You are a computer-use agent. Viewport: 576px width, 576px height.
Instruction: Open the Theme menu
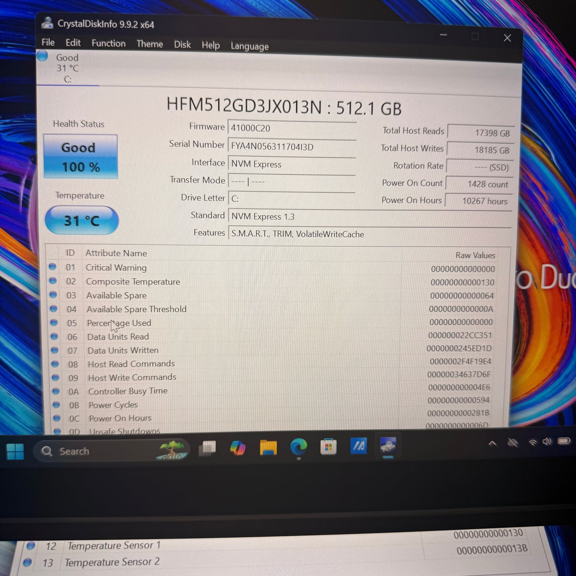149,44
